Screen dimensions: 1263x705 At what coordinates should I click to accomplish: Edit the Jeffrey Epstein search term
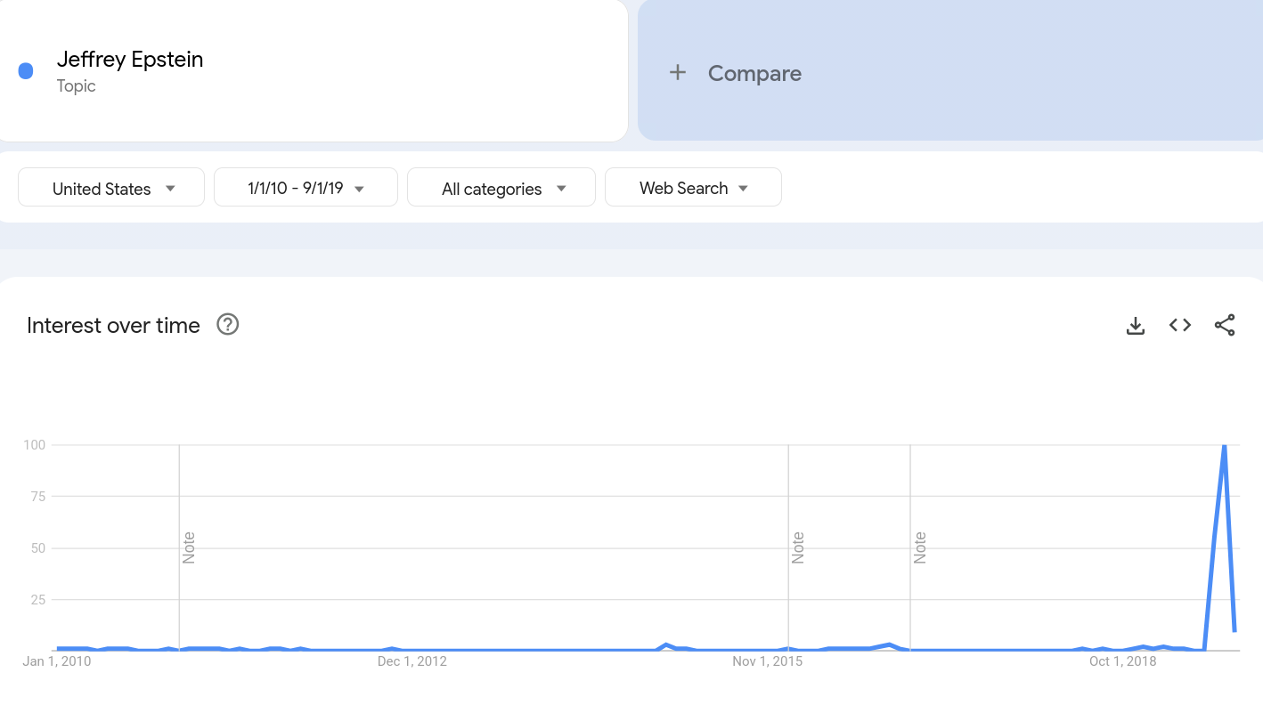pos(312,70)
